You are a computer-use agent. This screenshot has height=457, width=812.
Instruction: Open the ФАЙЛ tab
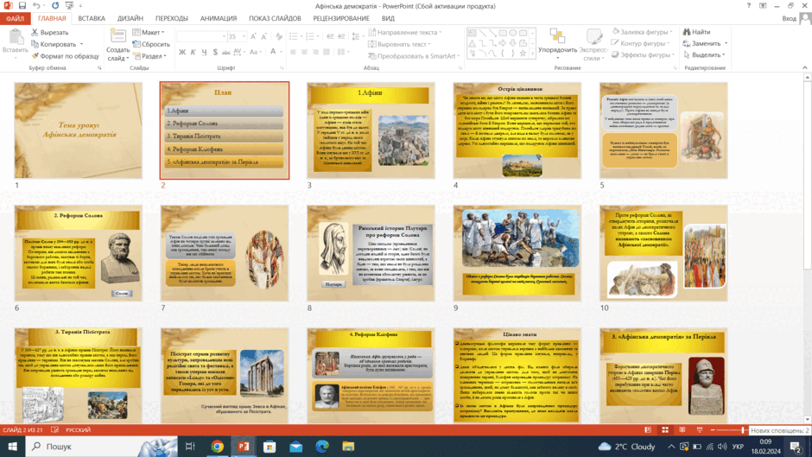click(15, 18)
